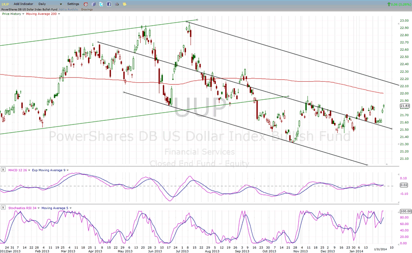Open the Settings menu
Image resolution: width=412 pixels, height=253 pixels.
tap(73, 4)
